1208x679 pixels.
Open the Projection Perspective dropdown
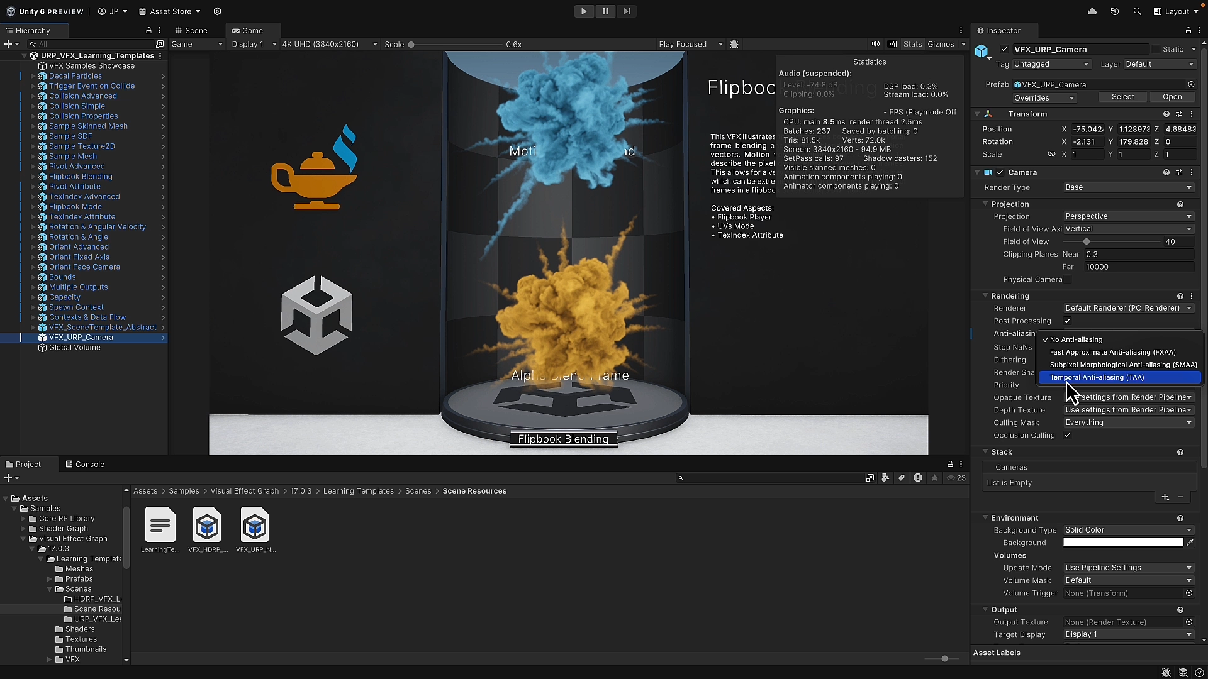pyautogui.click(x=1128, y=216)
